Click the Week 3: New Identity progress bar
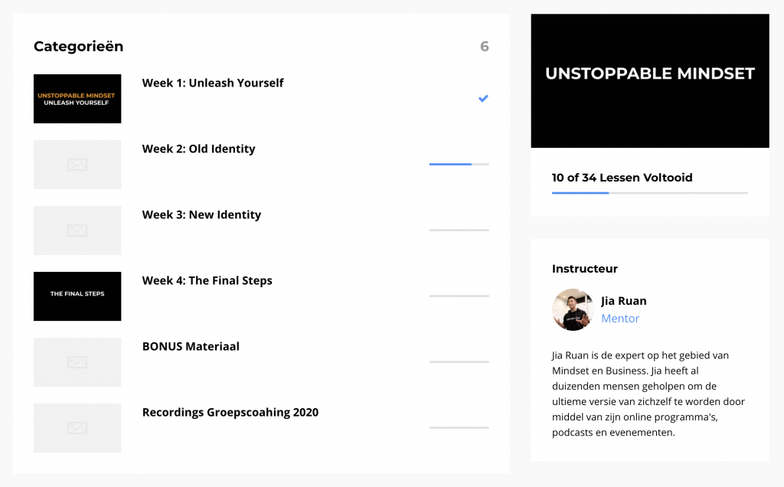This screenshot has width=784, height=487. click(459, 230)
